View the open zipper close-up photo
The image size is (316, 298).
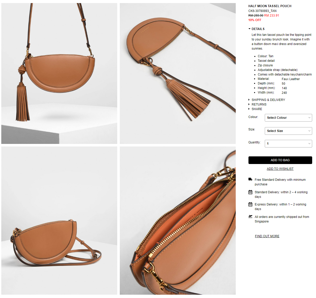click(178, 221)
